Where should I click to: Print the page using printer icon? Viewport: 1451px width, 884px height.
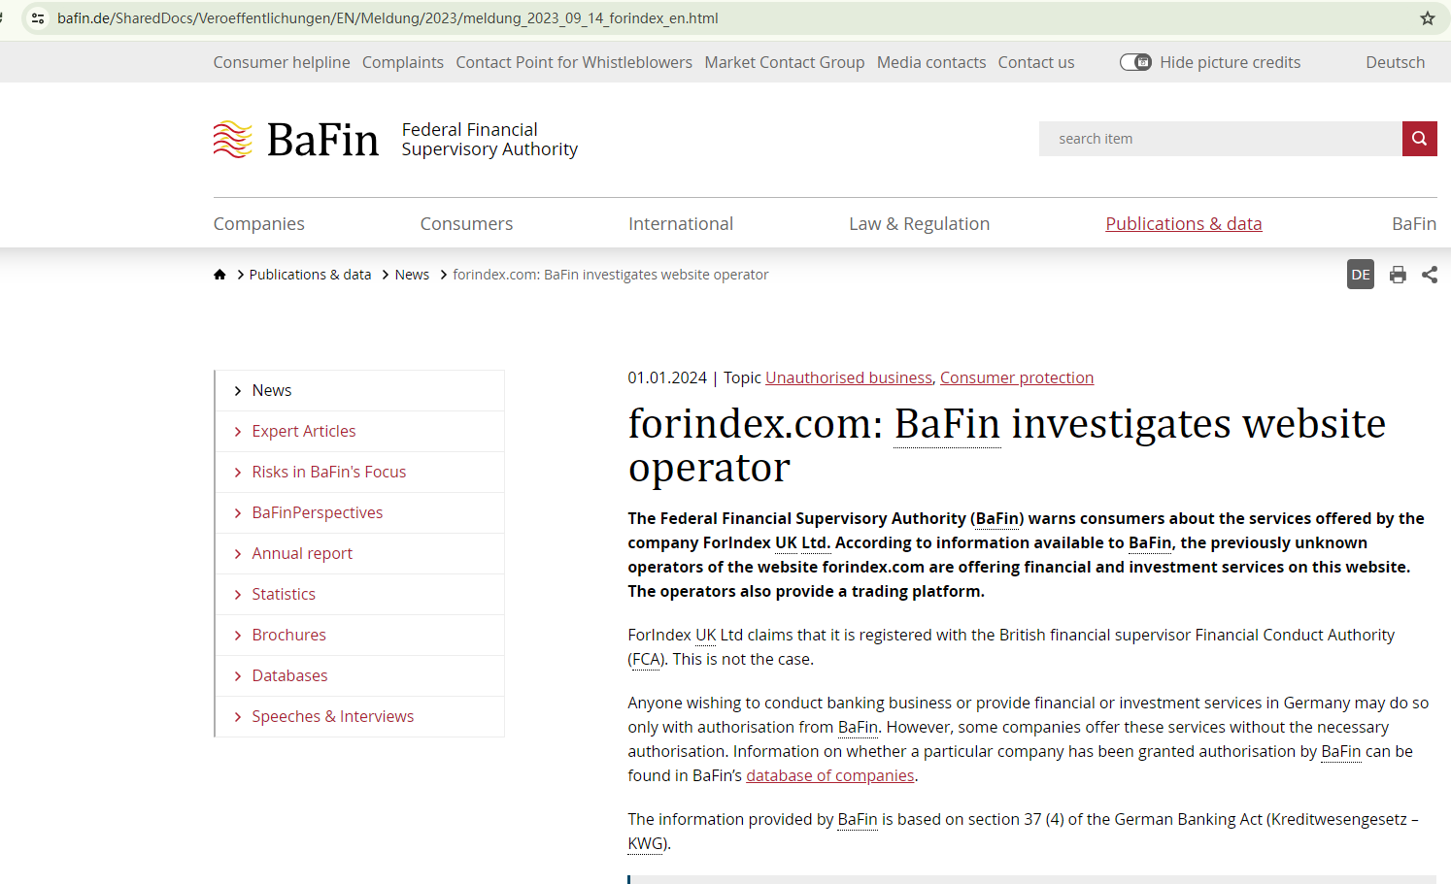tap(1398, 275)
